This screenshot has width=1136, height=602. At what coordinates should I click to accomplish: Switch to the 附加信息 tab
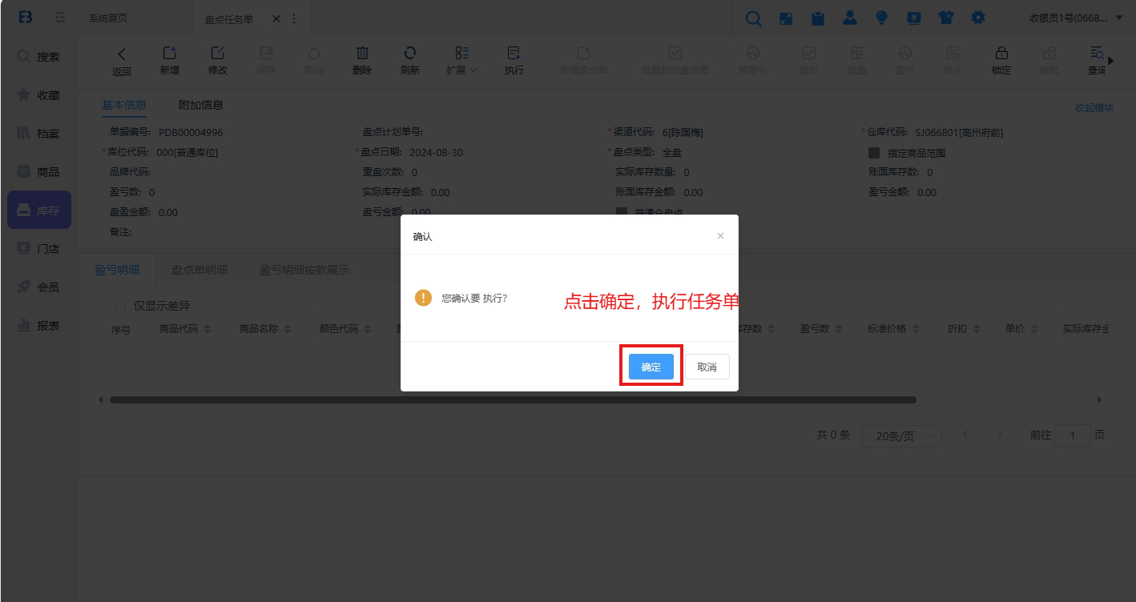click(201, 105)
